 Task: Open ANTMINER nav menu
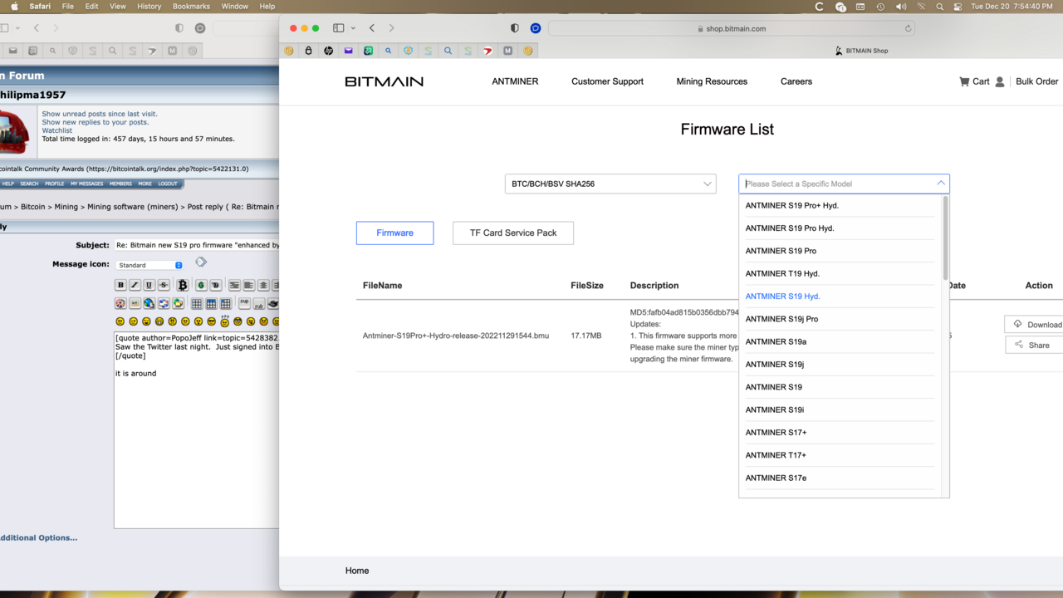point(515,81)
